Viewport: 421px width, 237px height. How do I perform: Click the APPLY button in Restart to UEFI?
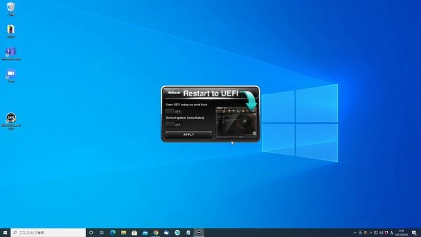tap(189, 134)
